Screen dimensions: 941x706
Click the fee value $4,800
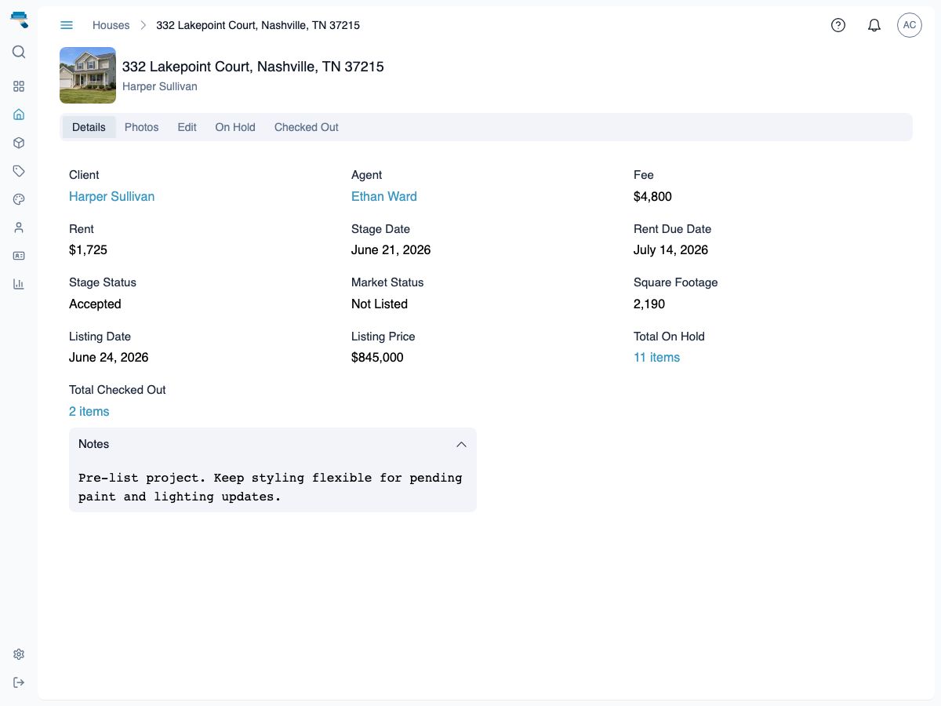tap(652, 196)
